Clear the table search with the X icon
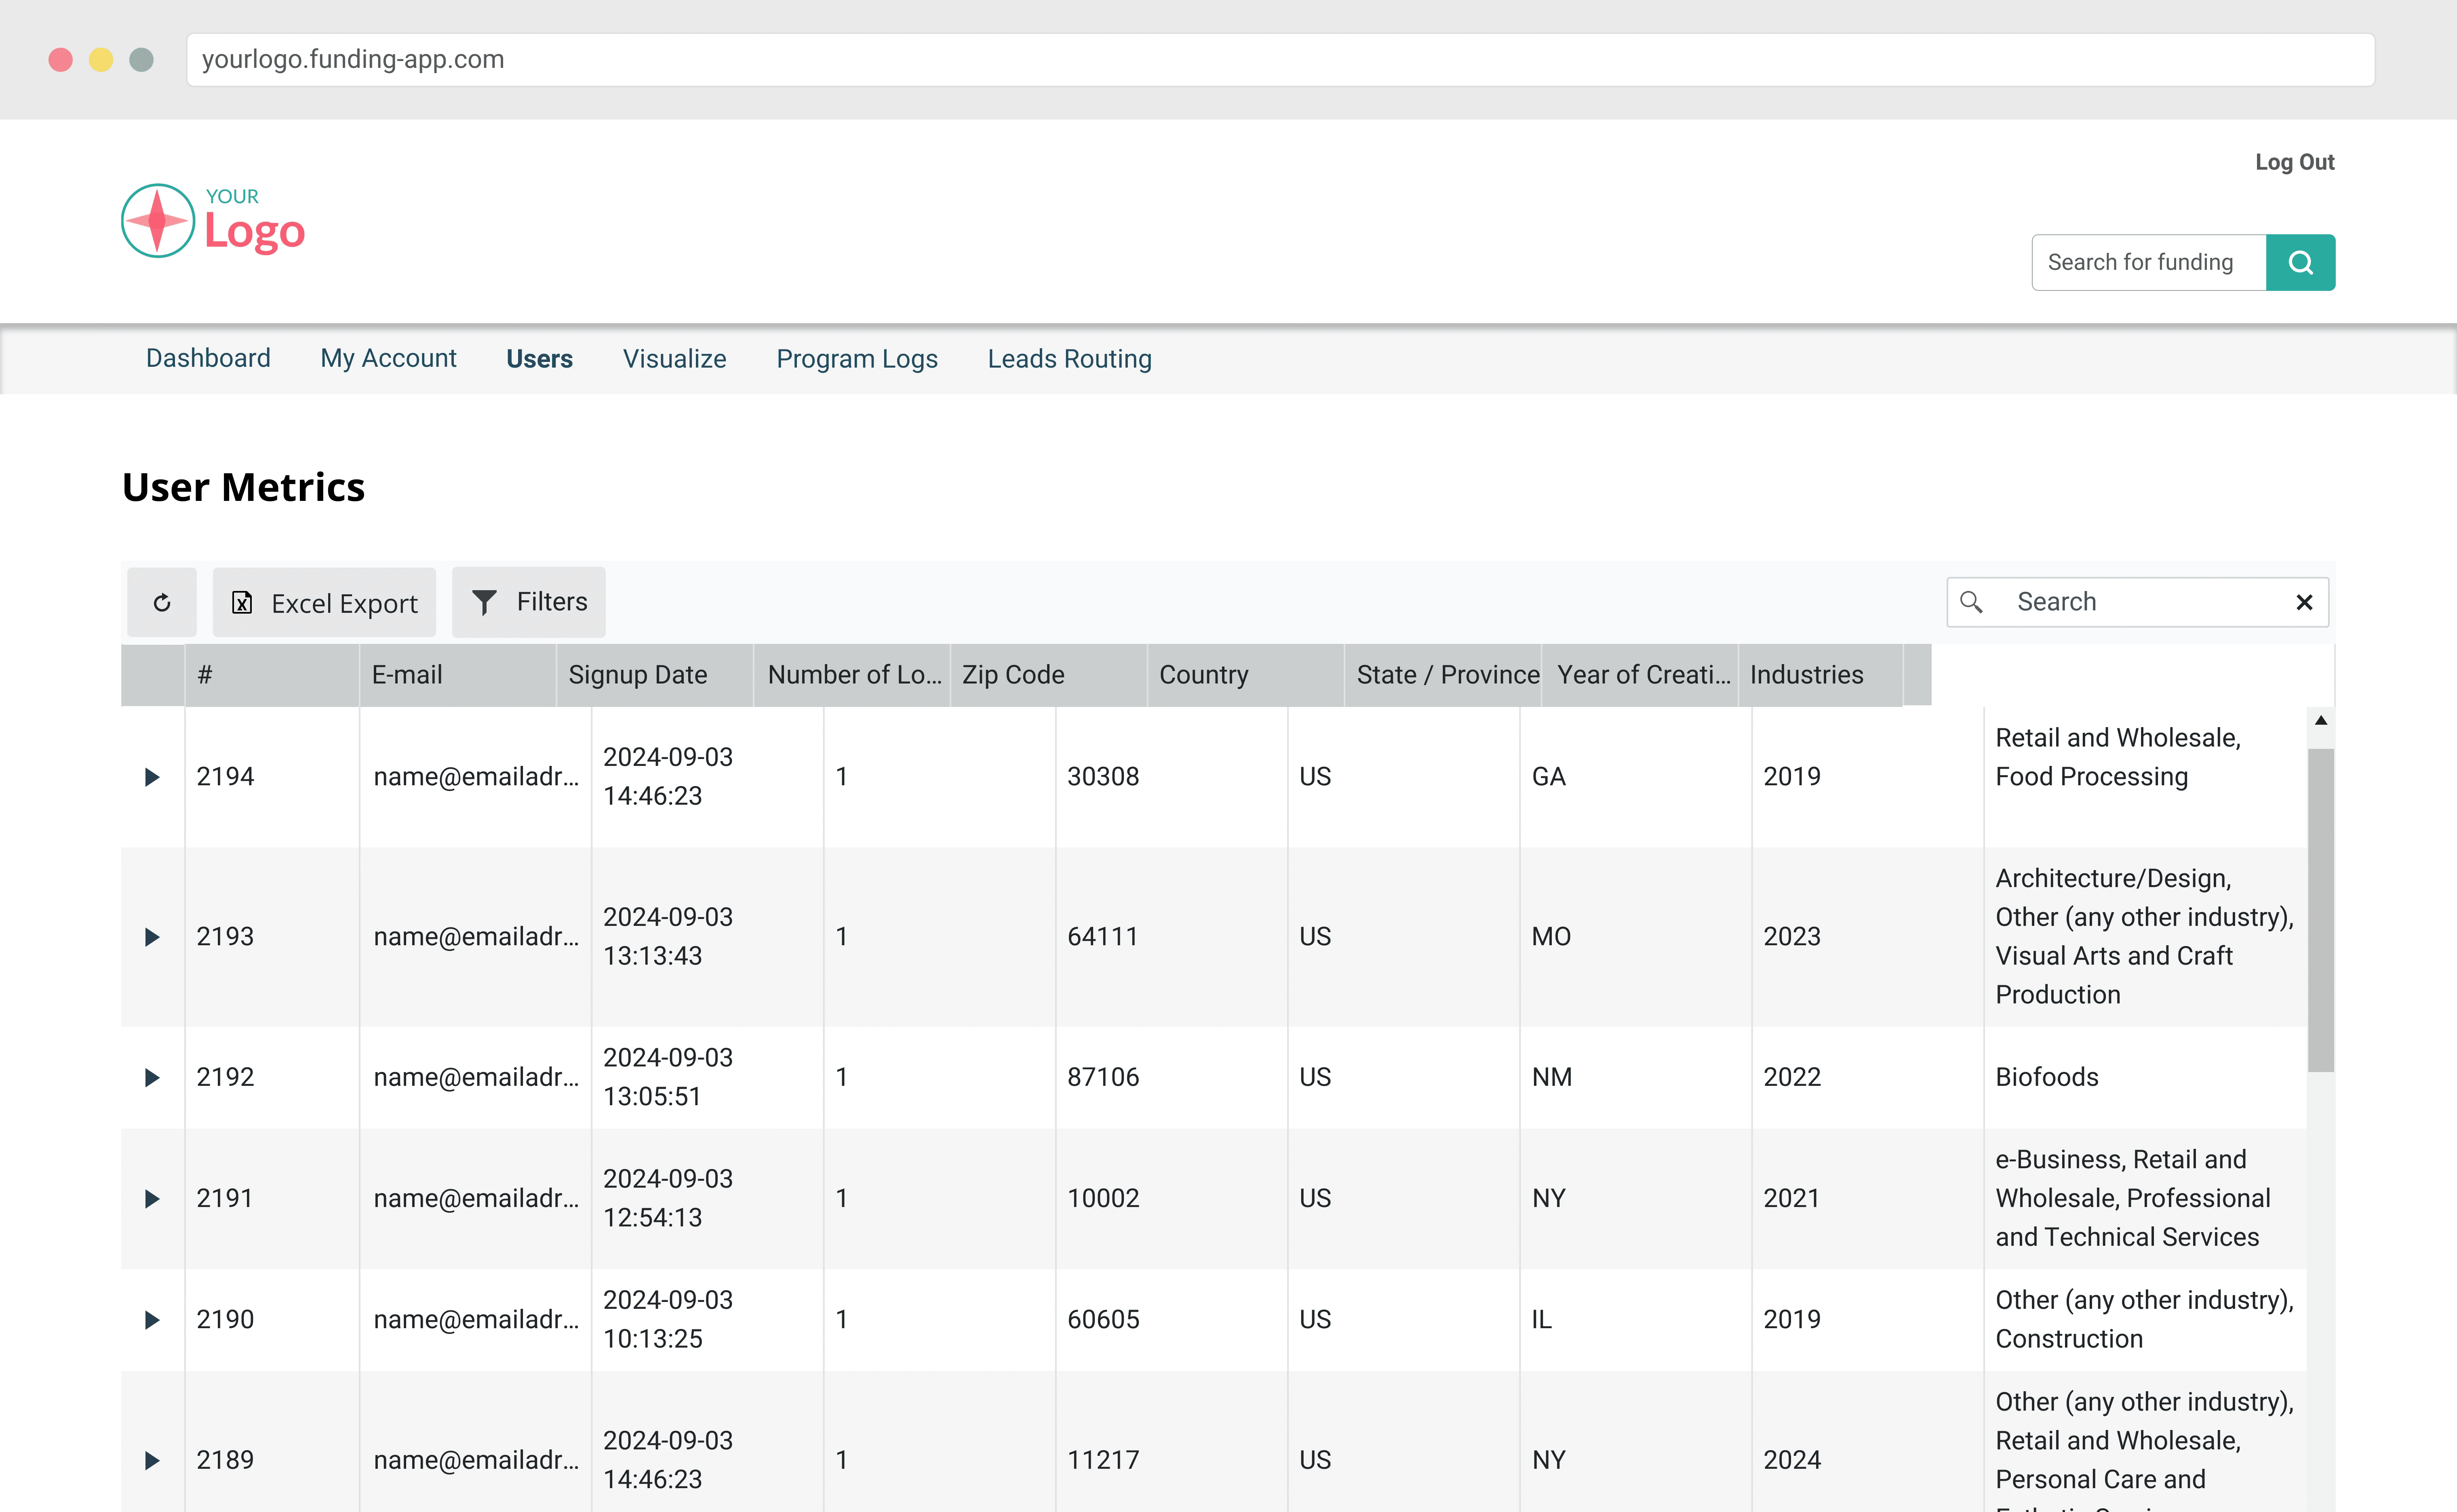 click(x=2304, y=602)
